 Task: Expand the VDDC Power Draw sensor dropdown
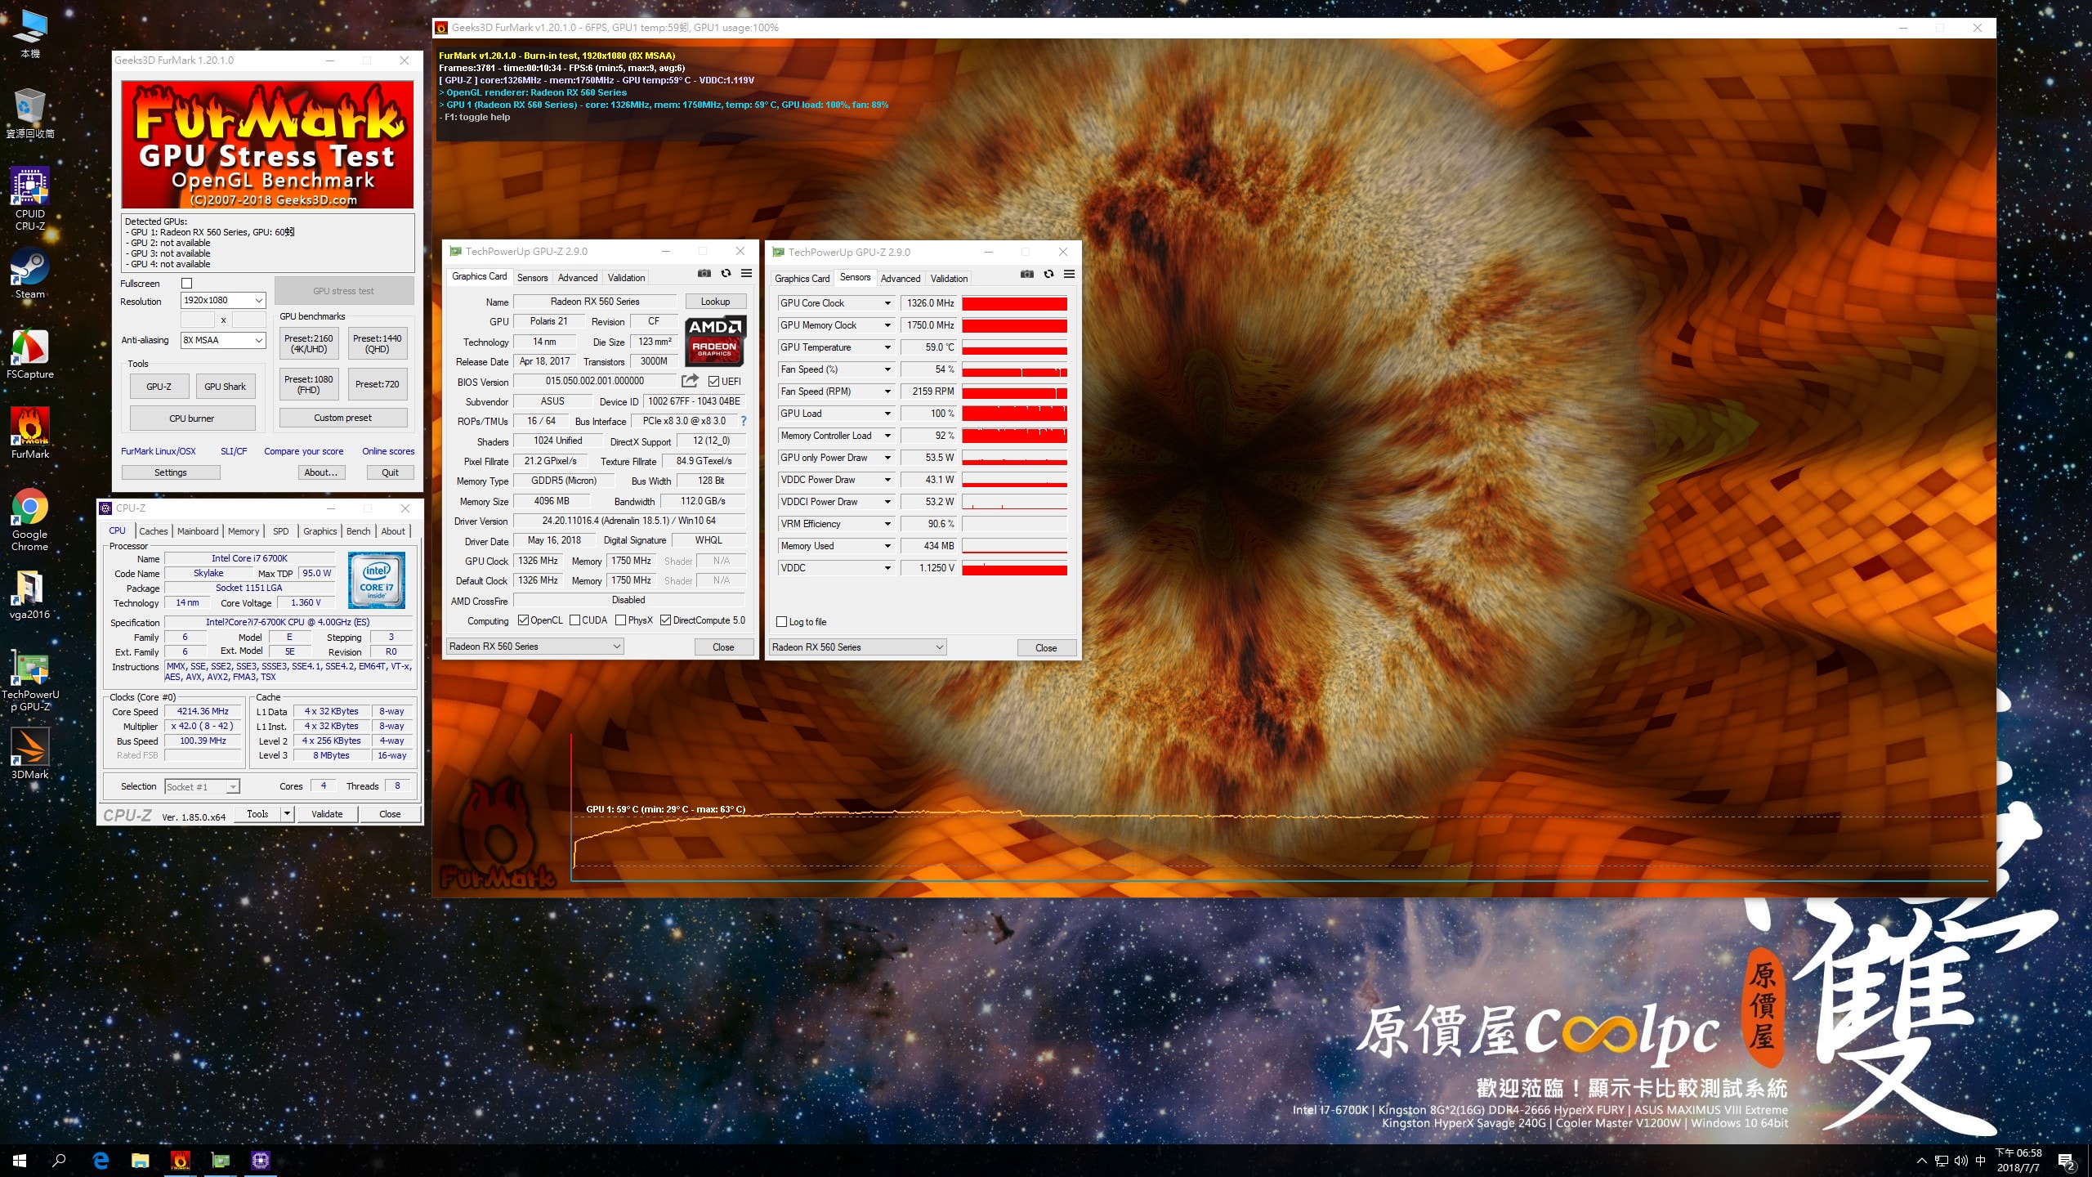pos(887,480)
